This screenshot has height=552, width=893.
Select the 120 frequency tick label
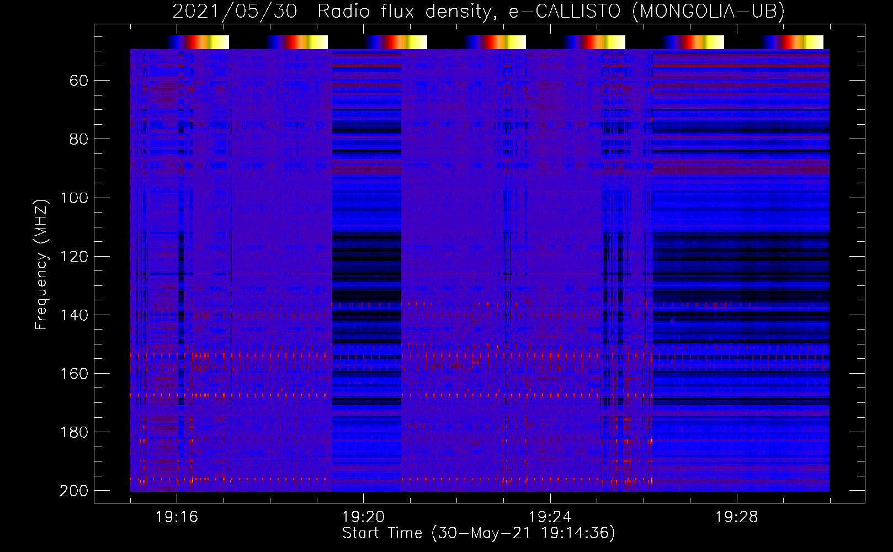[x=74, y=256]
